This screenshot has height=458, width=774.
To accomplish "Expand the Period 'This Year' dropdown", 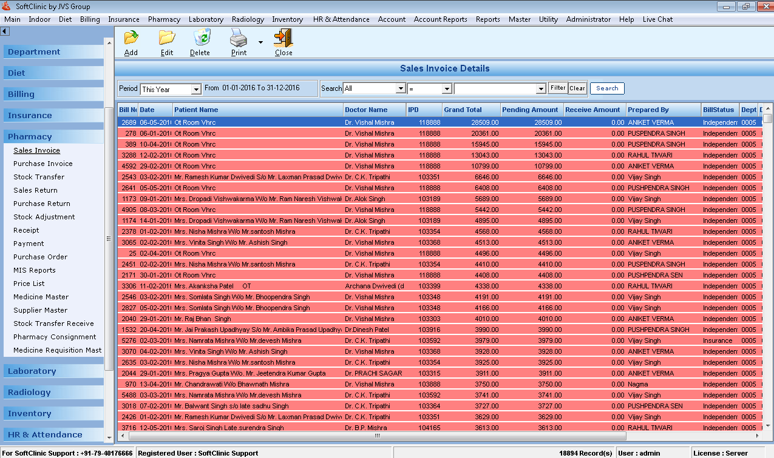I will point(196,90).
